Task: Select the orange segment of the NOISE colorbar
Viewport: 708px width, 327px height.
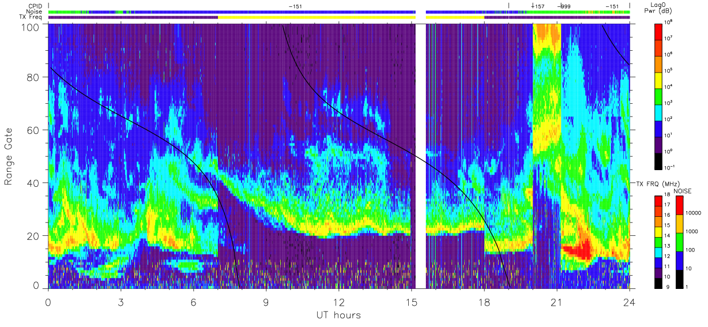Action: 680,223
